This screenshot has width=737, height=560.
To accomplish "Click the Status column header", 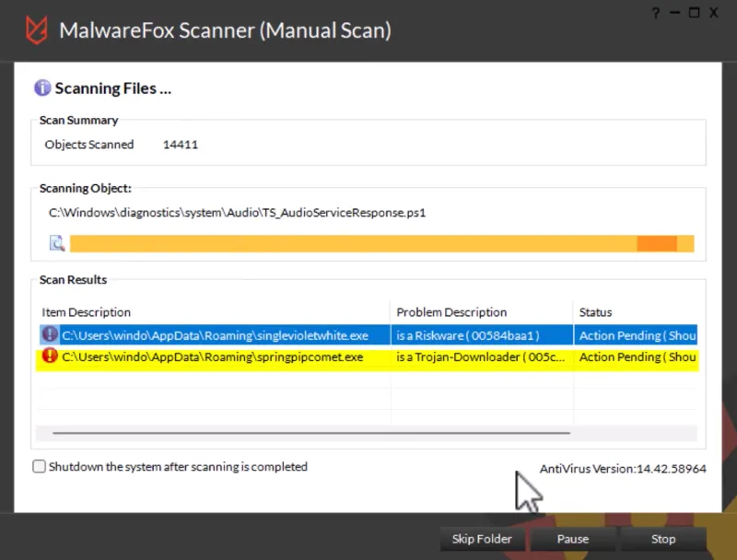I will 595,312.
